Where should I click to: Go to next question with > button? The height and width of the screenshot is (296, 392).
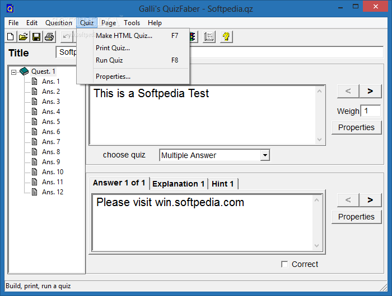370,91
